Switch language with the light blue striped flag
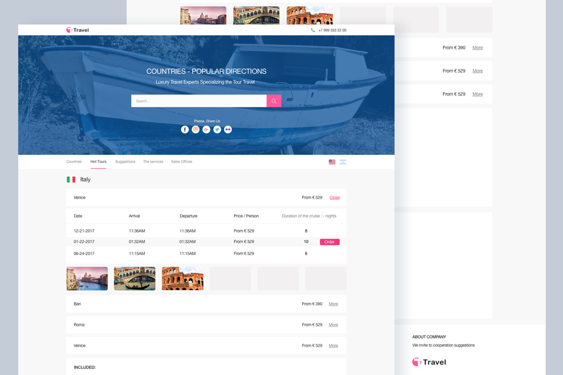 tap(343, 162)
